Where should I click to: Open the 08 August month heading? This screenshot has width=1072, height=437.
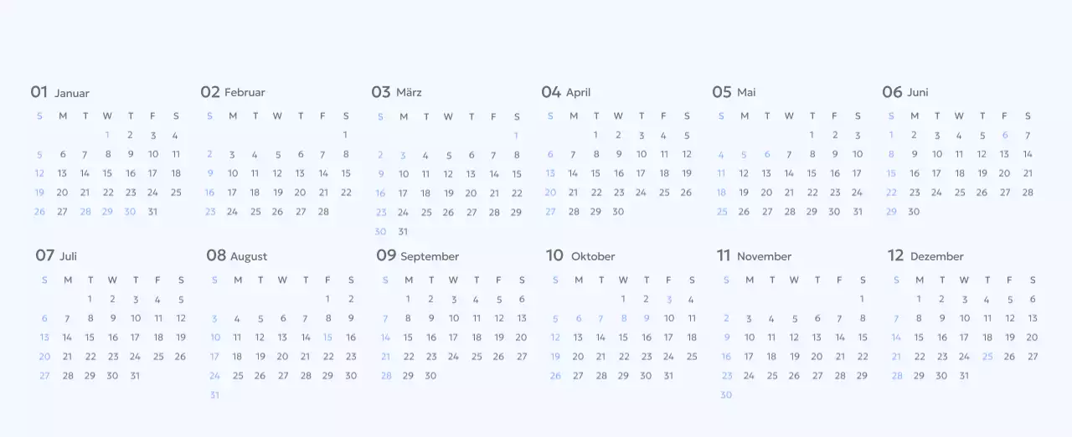237,255
